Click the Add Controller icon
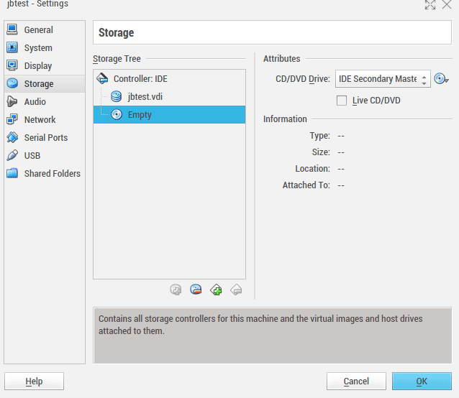This screenshot has height=398, width=459. (x=216, y=290)
